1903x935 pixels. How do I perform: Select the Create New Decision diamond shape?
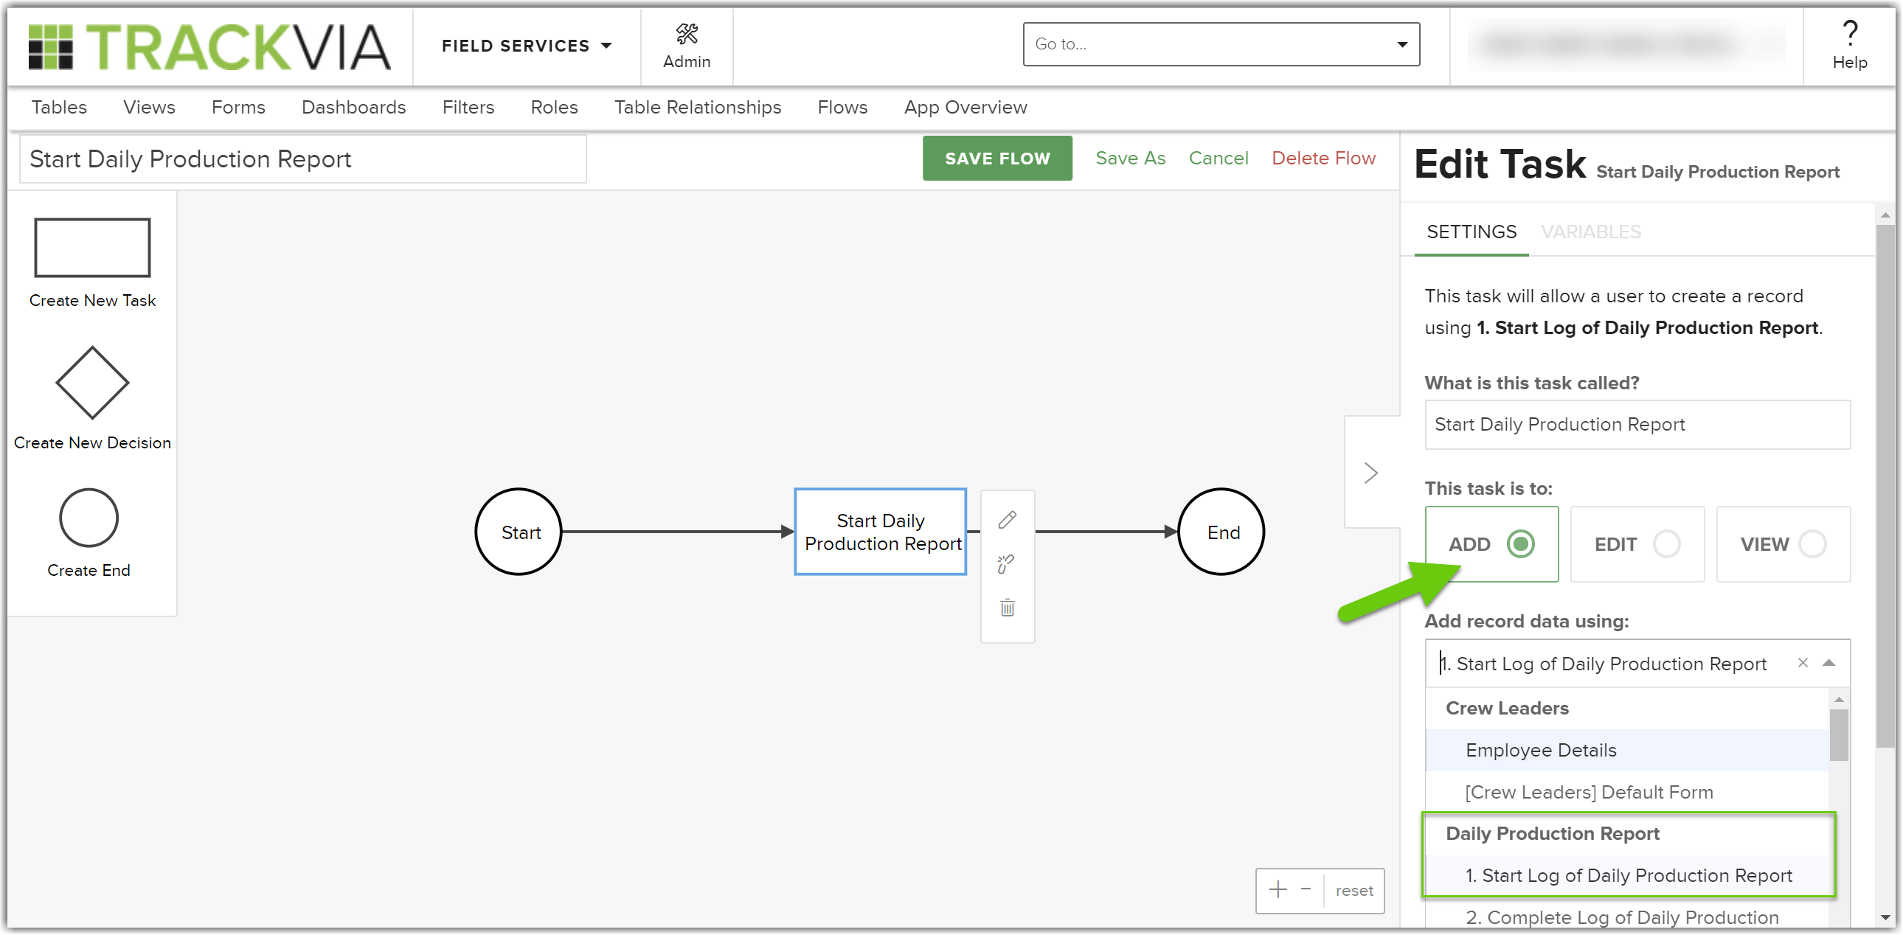(x=92, y=383)
